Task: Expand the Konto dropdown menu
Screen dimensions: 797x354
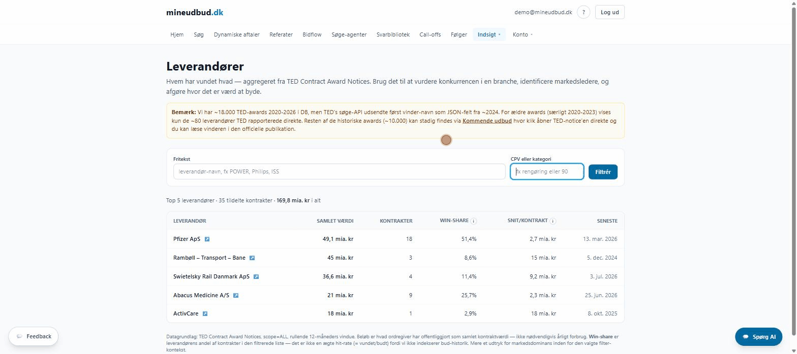Action: tap(523, 34)
